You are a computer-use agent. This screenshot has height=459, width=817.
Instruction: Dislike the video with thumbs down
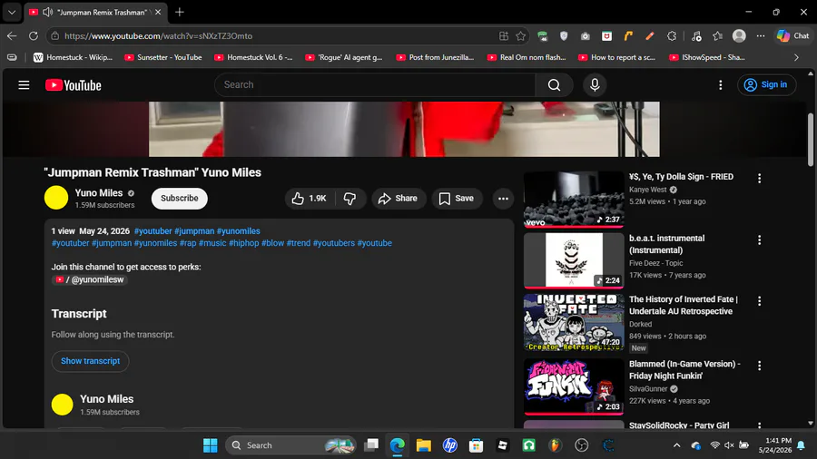(350, 199)
